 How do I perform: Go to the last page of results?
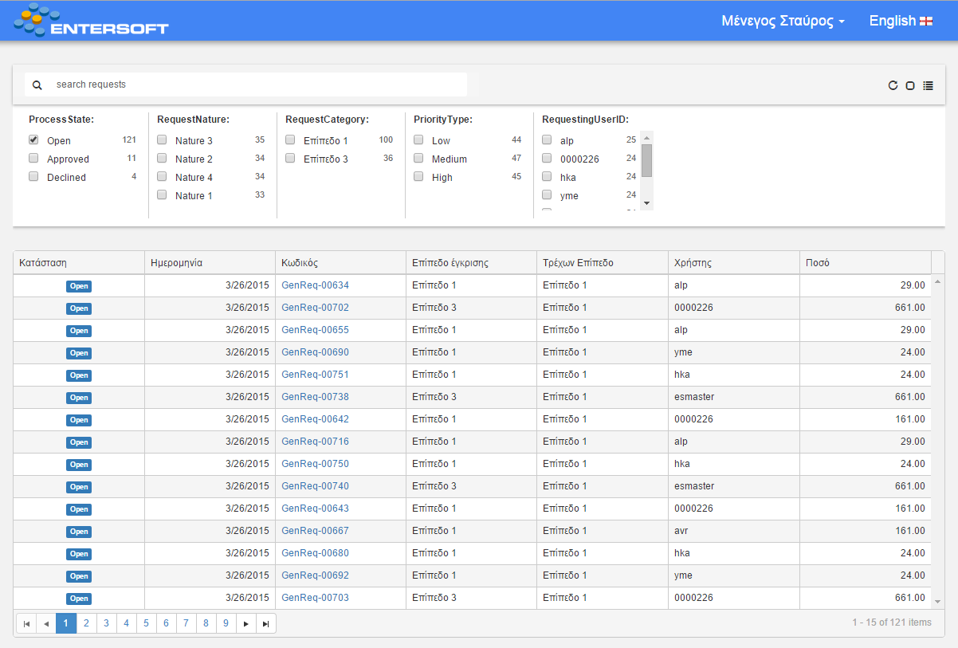265,623
